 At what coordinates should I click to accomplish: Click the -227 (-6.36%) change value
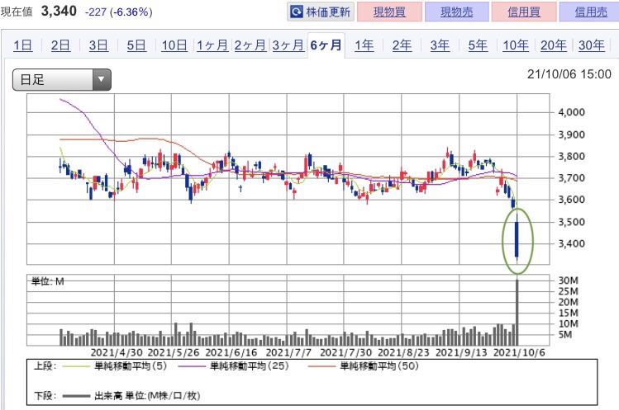tap(118, 12)
